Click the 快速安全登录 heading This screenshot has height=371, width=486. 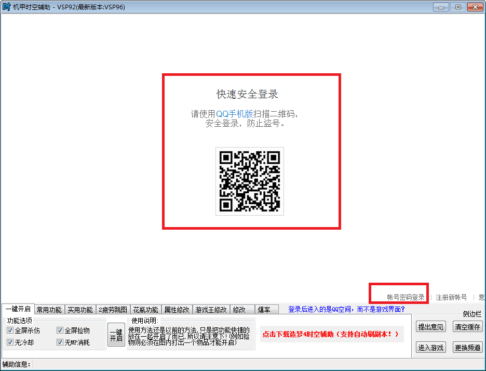(x=247, y=94)
